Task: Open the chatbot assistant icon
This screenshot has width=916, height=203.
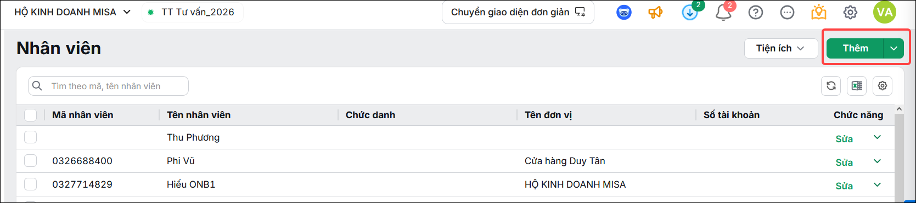Action: point(624,12)
